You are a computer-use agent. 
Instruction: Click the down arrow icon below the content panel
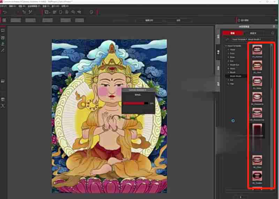coord(241,197)
